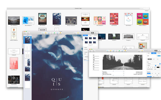Screen dimensions: 161x100
Task: Open paragraph style dropdown in letterhead inspector
Action: [152, 56]
